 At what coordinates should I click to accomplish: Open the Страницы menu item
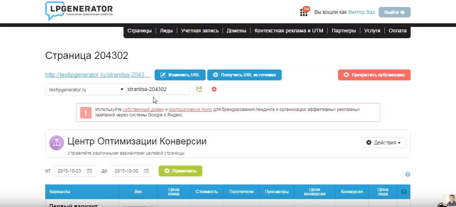tap(139, 31)
